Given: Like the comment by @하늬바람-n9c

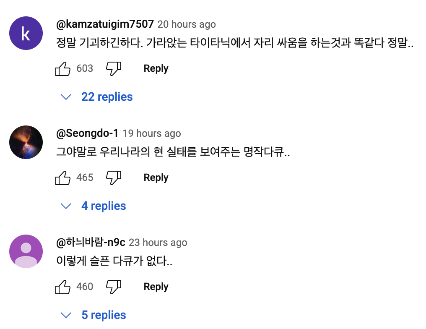Looking at the screenshot, I should coord(63,287).
